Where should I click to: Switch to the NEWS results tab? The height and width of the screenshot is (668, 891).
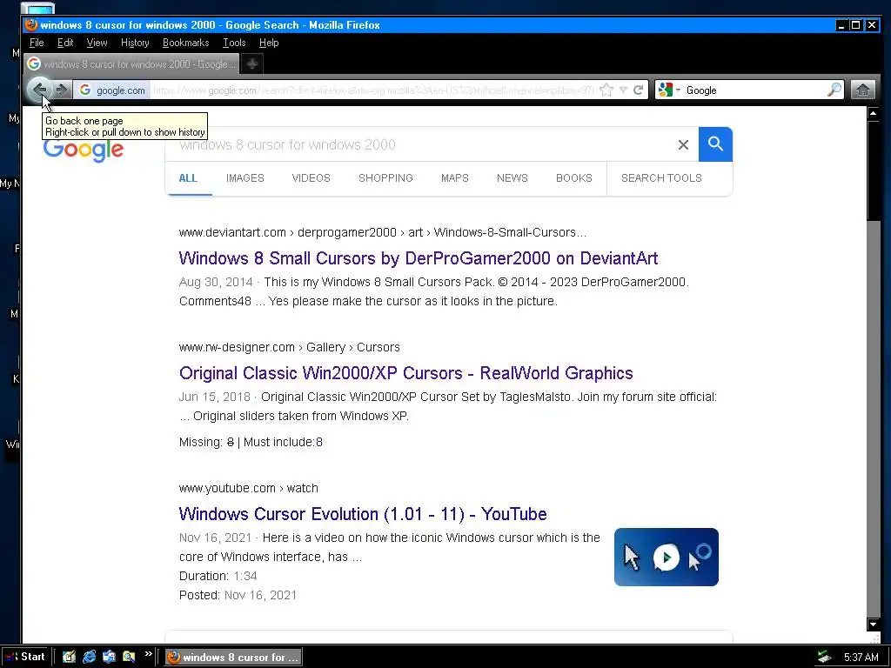[512, 177]
